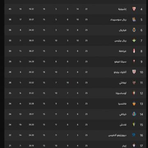Click the Sevilla club crest icon
148x148 pixels.
point(134,9)
